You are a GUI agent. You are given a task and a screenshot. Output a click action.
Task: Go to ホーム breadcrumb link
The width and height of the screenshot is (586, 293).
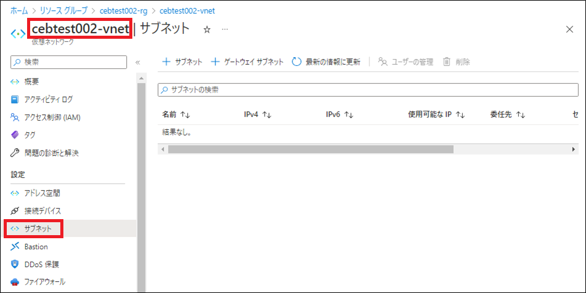[19, 10]
